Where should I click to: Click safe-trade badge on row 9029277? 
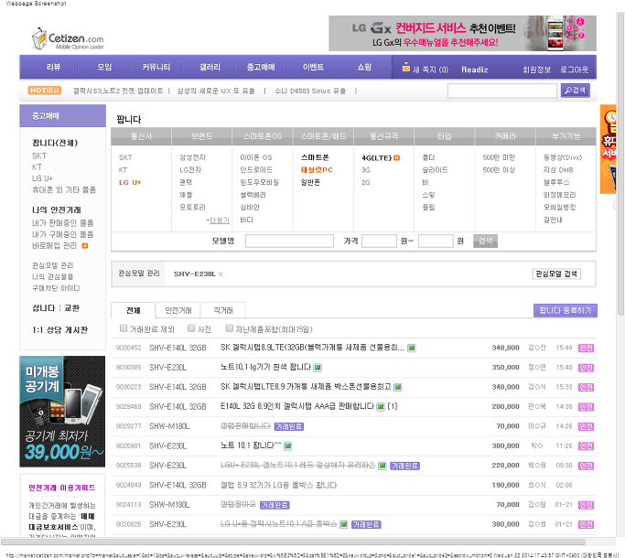(x=586, y=426)
